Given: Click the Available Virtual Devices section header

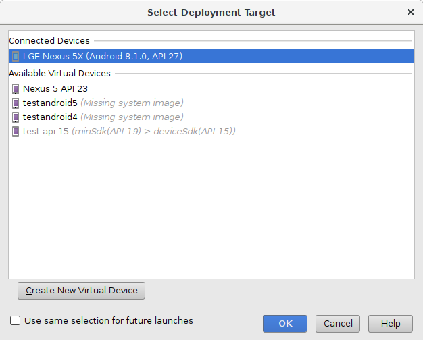Looking at the screenshot, I should 59,73.
